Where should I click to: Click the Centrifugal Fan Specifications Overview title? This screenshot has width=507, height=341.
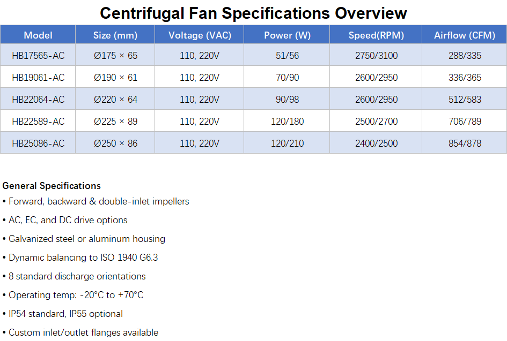[x=253, y=13]
